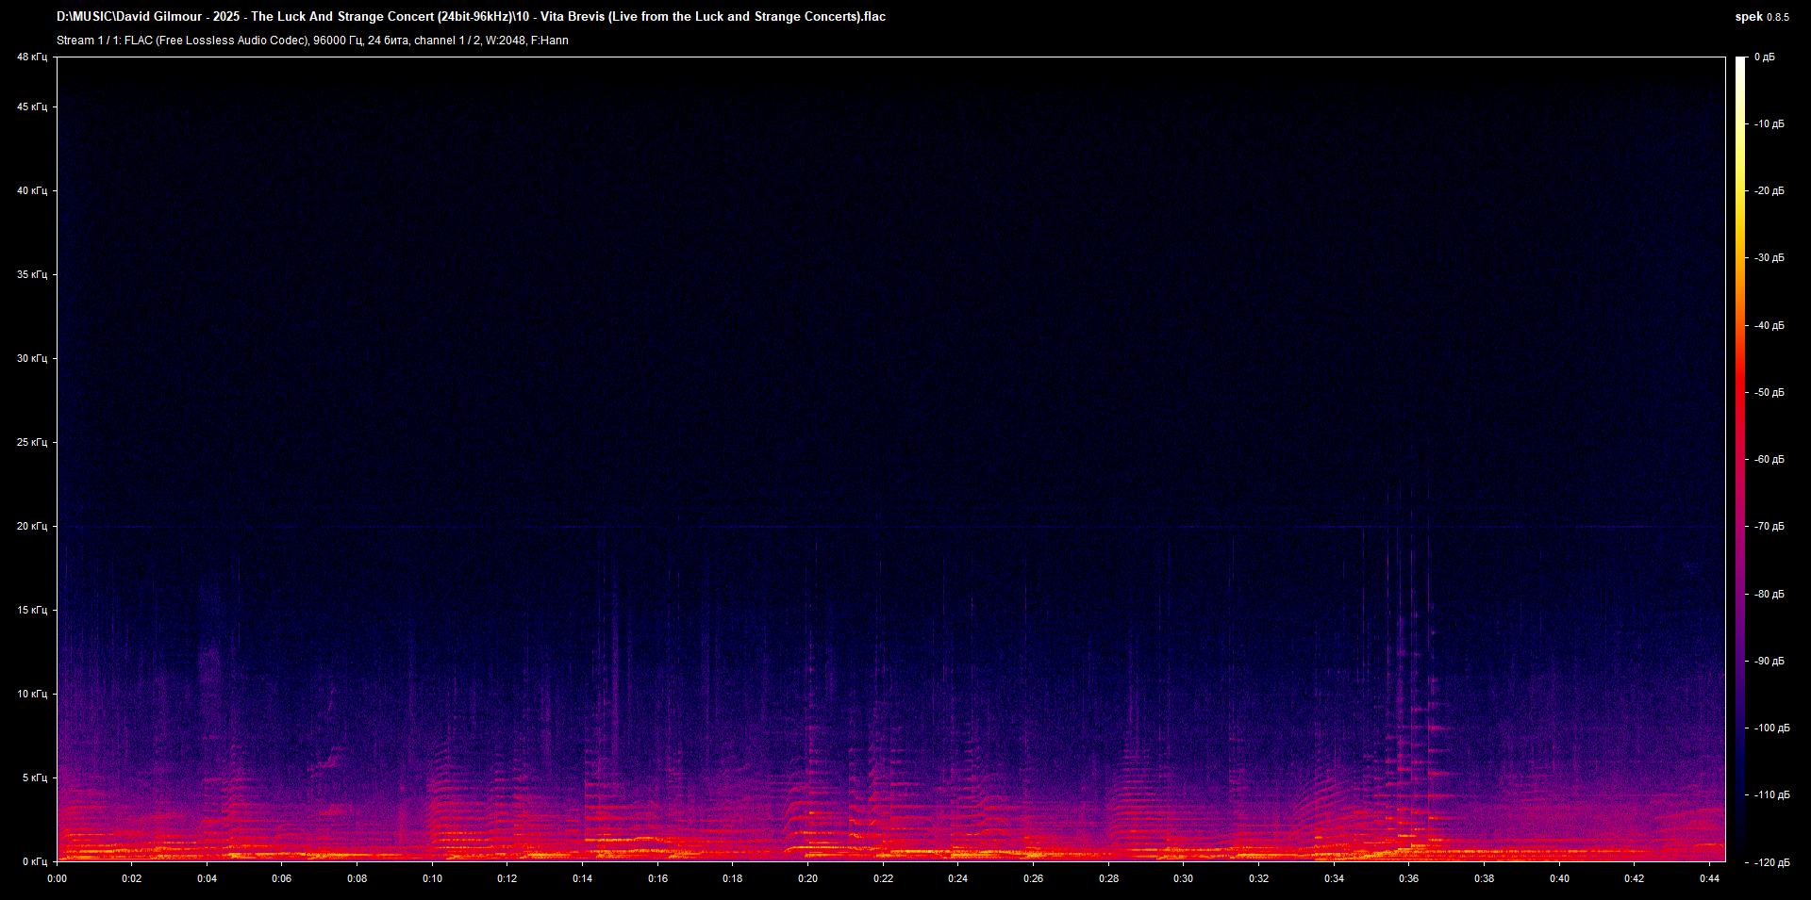Click the file path title text
The image size is (1811, 900).
pos(471,17)
